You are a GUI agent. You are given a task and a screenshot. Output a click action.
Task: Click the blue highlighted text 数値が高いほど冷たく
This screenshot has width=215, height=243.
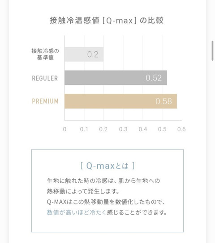click(77, 212)
